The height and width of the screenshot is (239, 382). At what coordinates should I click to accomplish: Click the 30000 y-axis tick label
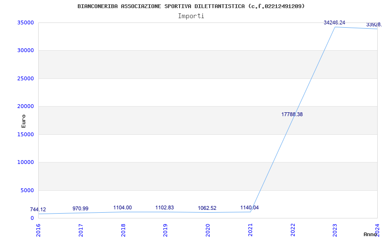click(25, 50)
